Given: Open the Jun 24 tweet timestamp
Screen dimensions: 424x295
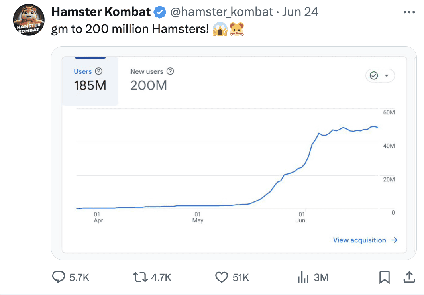Looking at the screenshot, I should coord(300,12).
